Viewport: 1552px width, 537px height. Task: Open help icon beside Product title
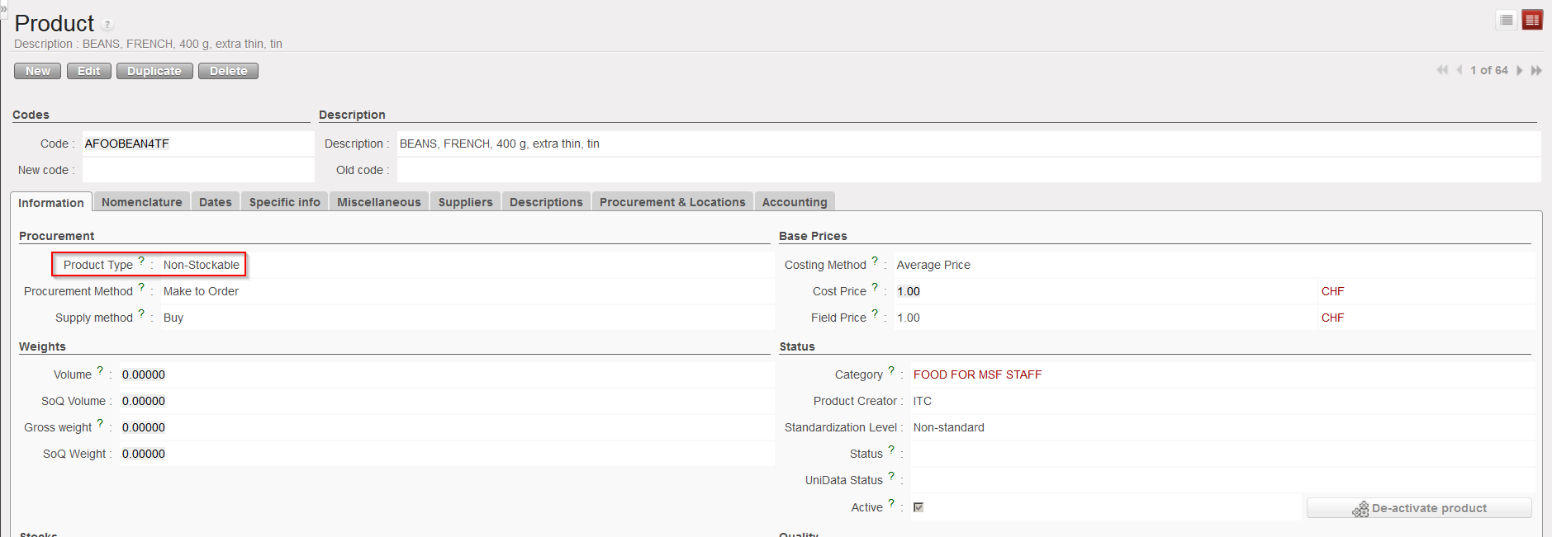tap(107, 25)
